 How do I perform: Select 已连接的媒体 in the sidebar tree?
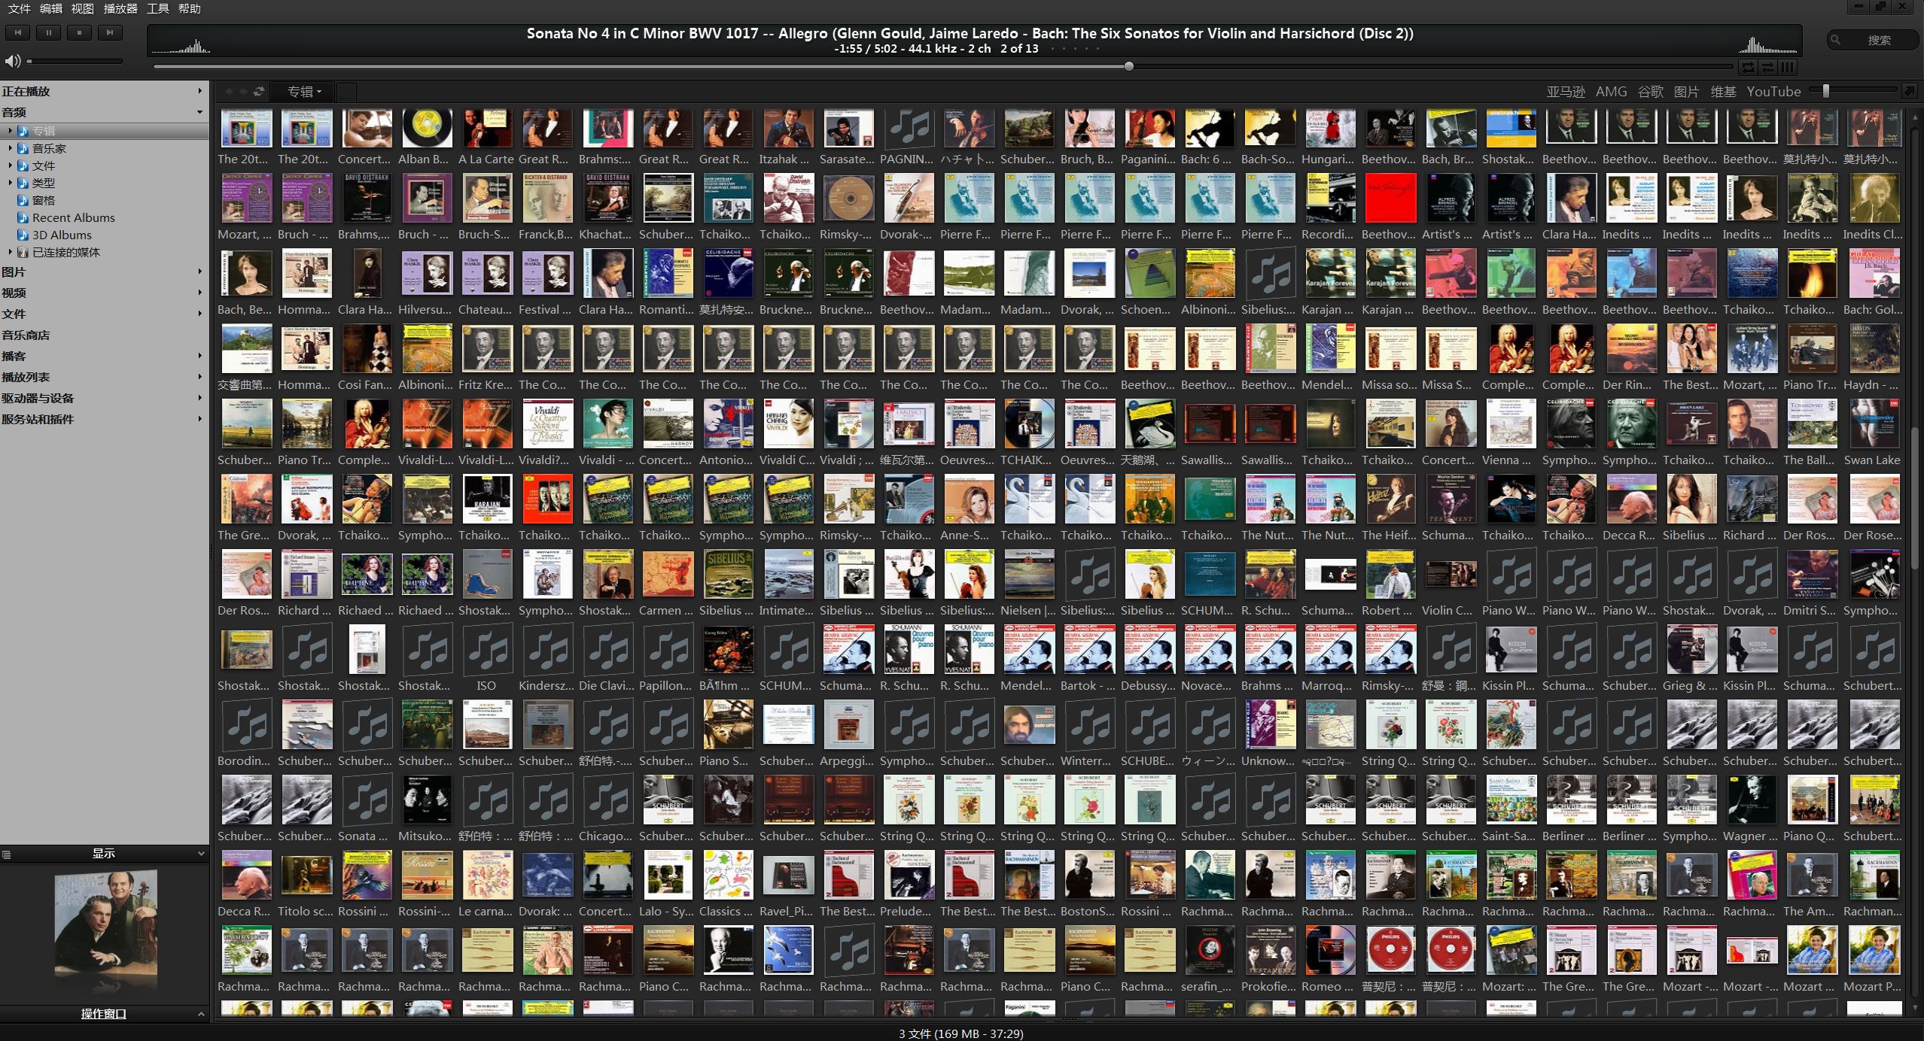(66, 252)
